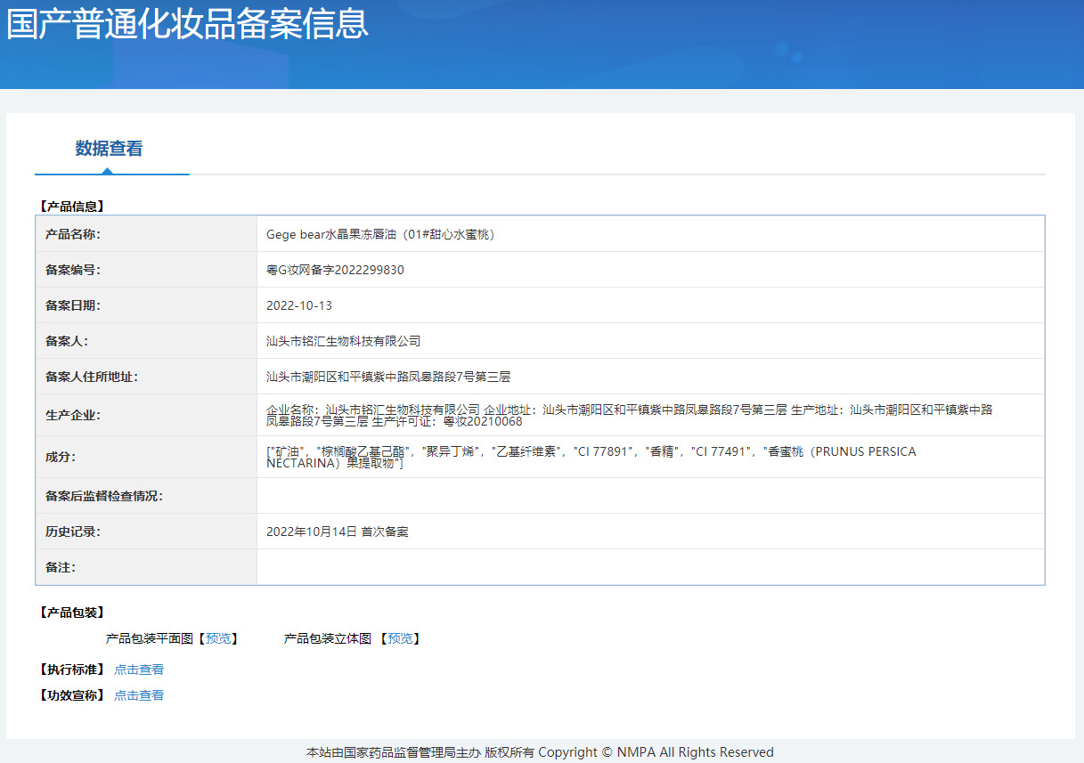Open the 数据查看 tab
The width and height of the screenshot is (1084, 763).
pos(109,149)
